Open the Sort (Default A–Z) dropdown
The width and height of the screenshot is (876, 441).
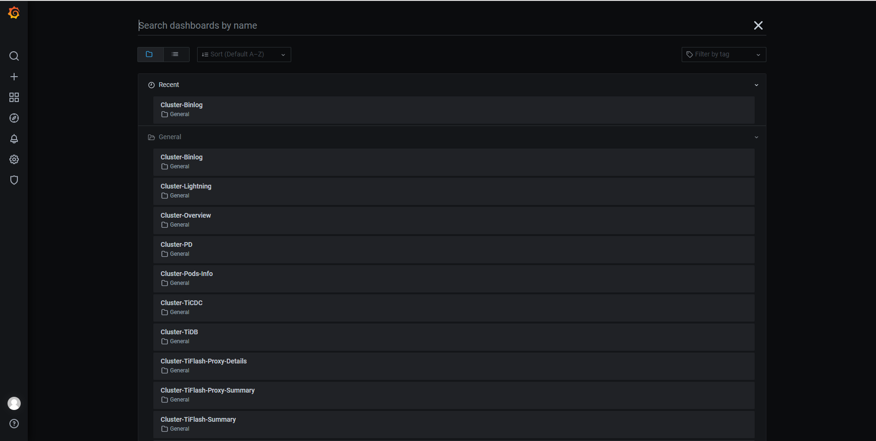[244, 55]
